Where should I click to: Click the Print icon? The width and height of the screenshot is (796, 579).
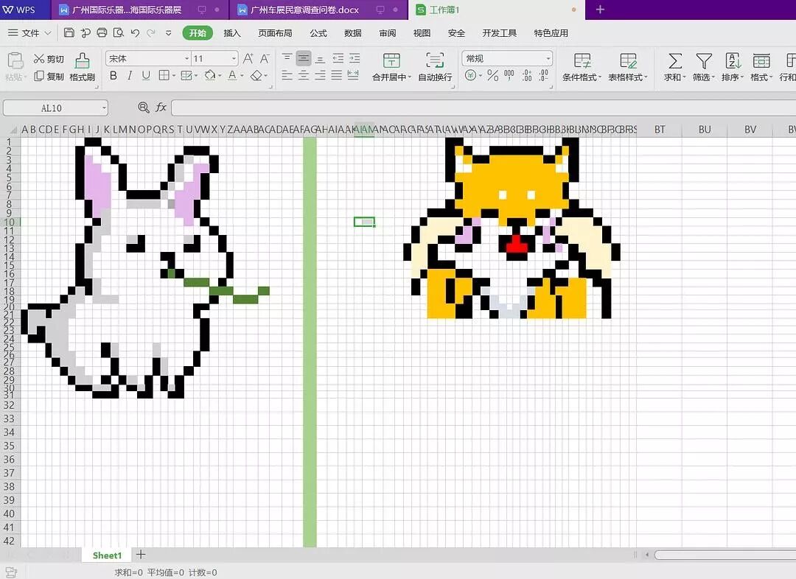coord(102,33)
